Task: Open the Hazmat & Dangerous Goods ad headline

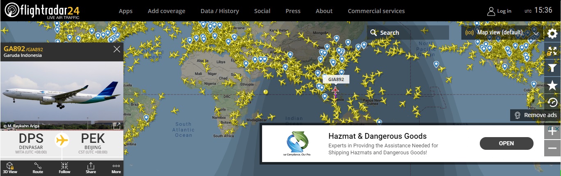Action: click(377, 136)
